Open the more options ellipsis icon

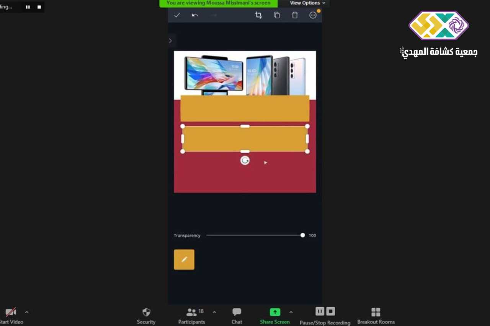(x=313, y=15)
